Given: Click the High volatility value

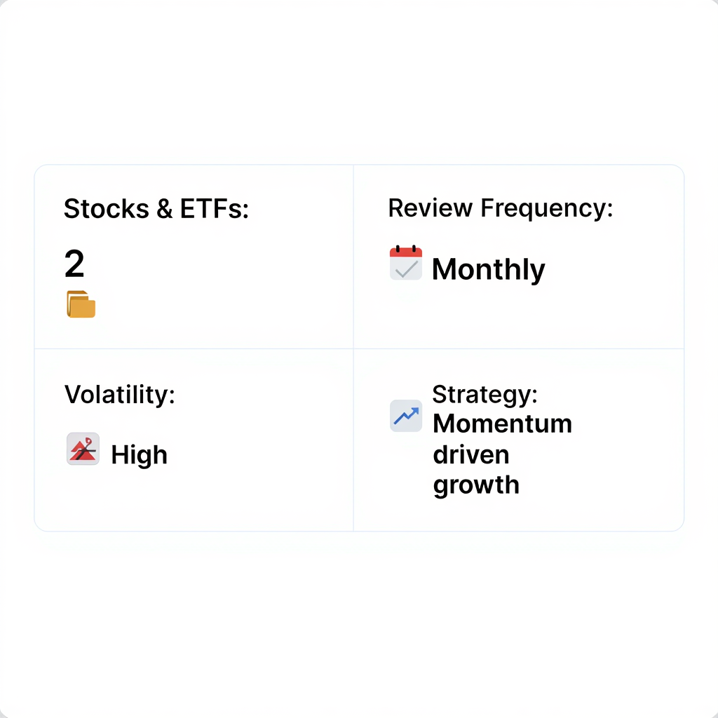Looking at the screenshot, I should (x=139, y=455).
